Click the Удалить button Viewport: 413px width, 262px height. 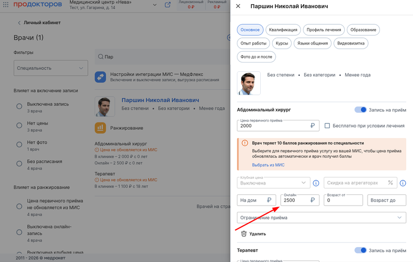coord(253,234)
